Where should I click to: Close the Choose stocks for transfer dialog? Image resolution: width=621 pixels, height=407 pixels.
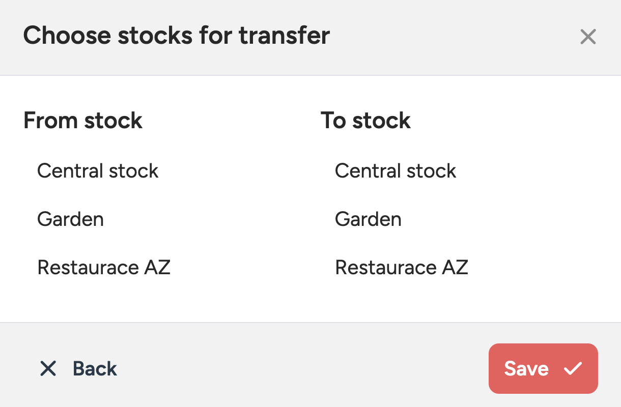click(x=588, y=37)
